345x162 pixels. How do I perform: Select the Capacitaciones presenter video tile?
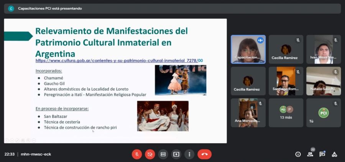point(248,49)
